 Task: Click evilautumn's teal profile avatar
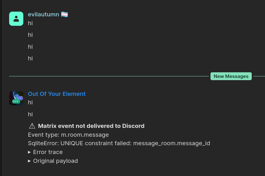pyautogui.click(x=16, y=19)
